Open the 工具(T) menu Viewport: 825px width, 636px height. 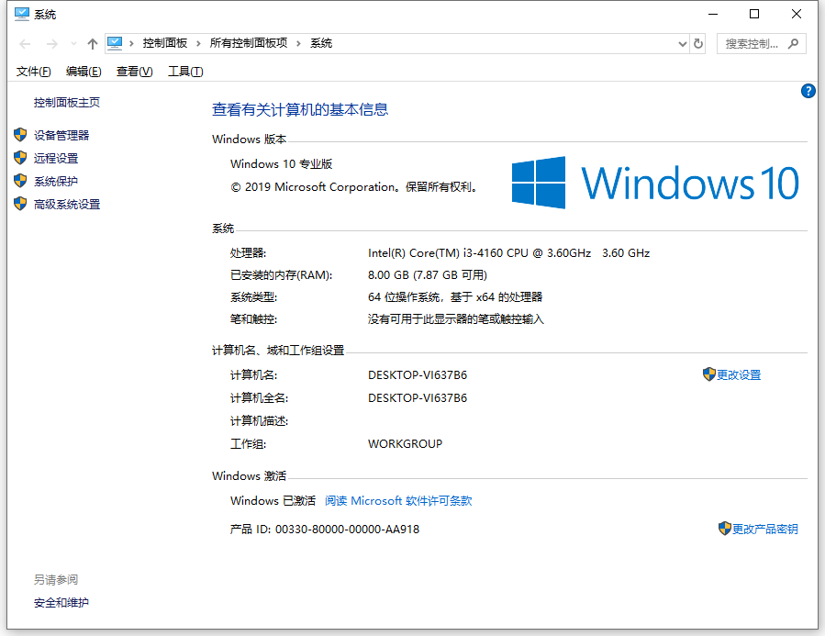coord(185,72)
